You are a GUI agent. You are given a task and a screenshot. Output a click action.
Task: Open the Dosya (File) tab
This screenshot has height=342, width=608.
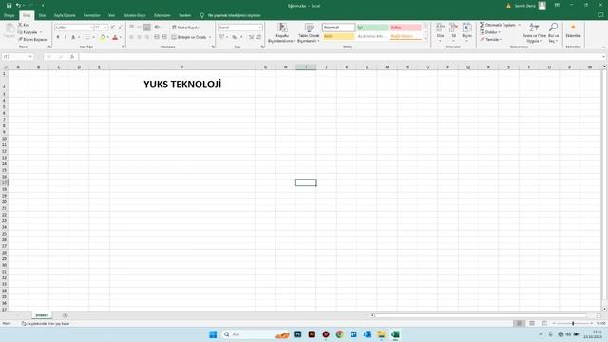tap(9, 15)
